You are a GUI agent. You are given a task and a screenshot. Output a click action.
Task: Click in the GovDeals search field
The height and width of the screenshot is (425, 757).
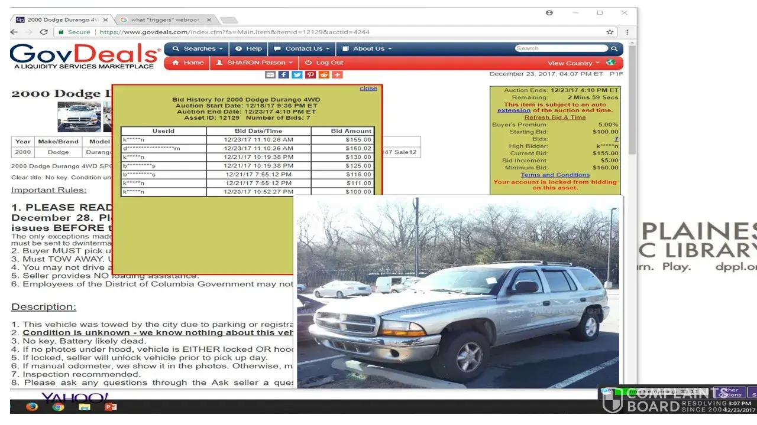561,48
